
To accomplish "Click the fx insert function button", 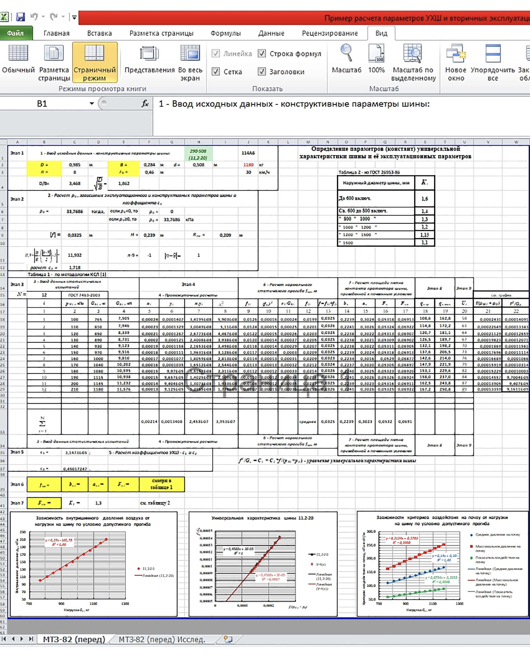I will 145,104.
